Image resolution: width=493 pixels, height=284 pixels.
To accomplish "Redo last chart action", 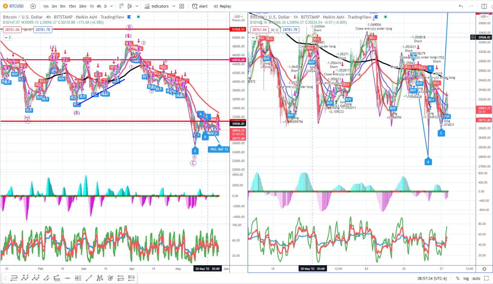I will point(471,6).
